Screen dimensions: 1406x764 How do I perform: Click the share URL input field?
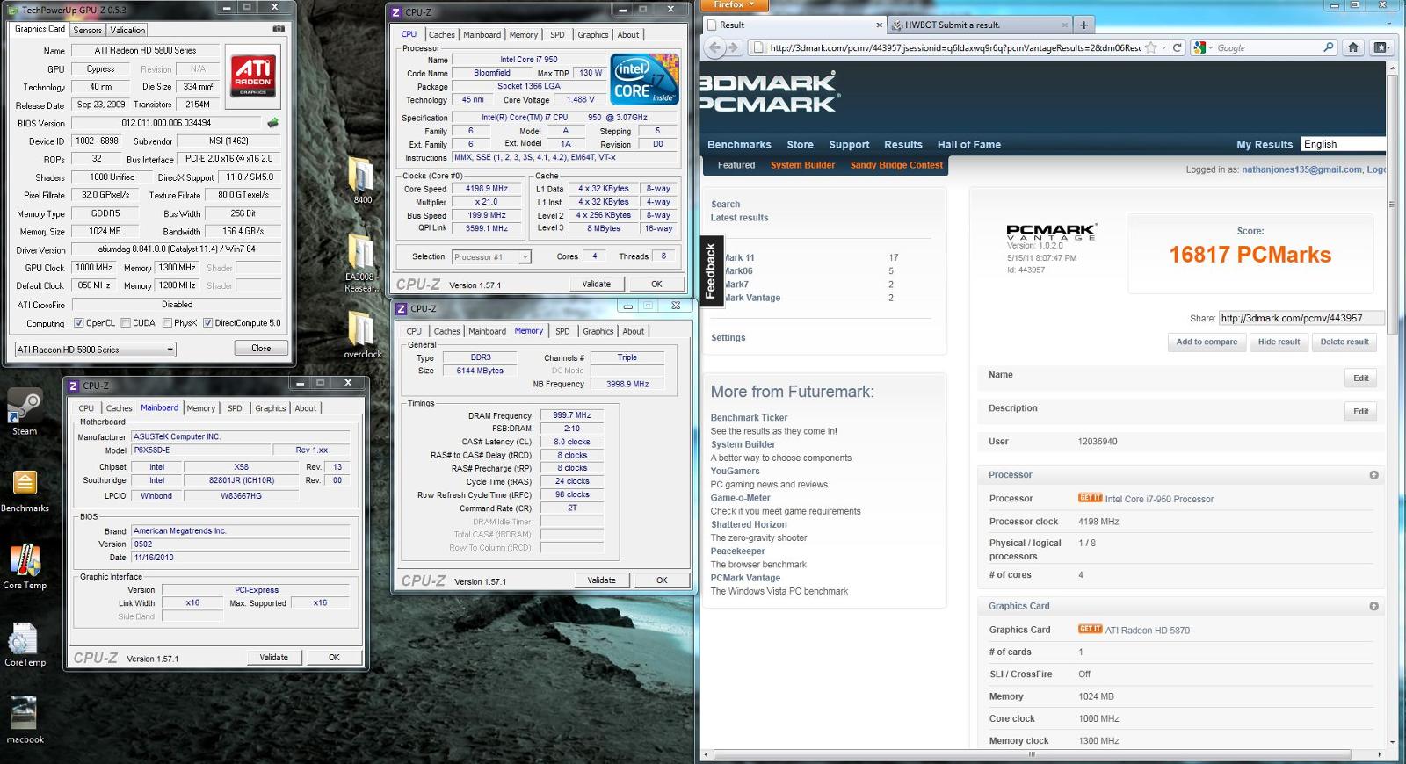[x=1301, y=318]
